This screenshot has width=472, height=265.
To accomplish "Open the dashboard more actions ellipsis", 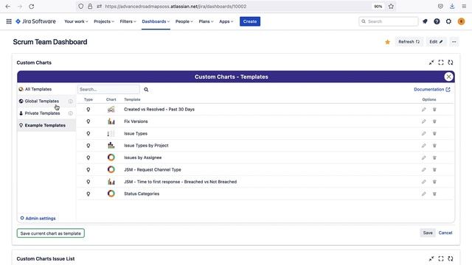I will coord(454,42).
